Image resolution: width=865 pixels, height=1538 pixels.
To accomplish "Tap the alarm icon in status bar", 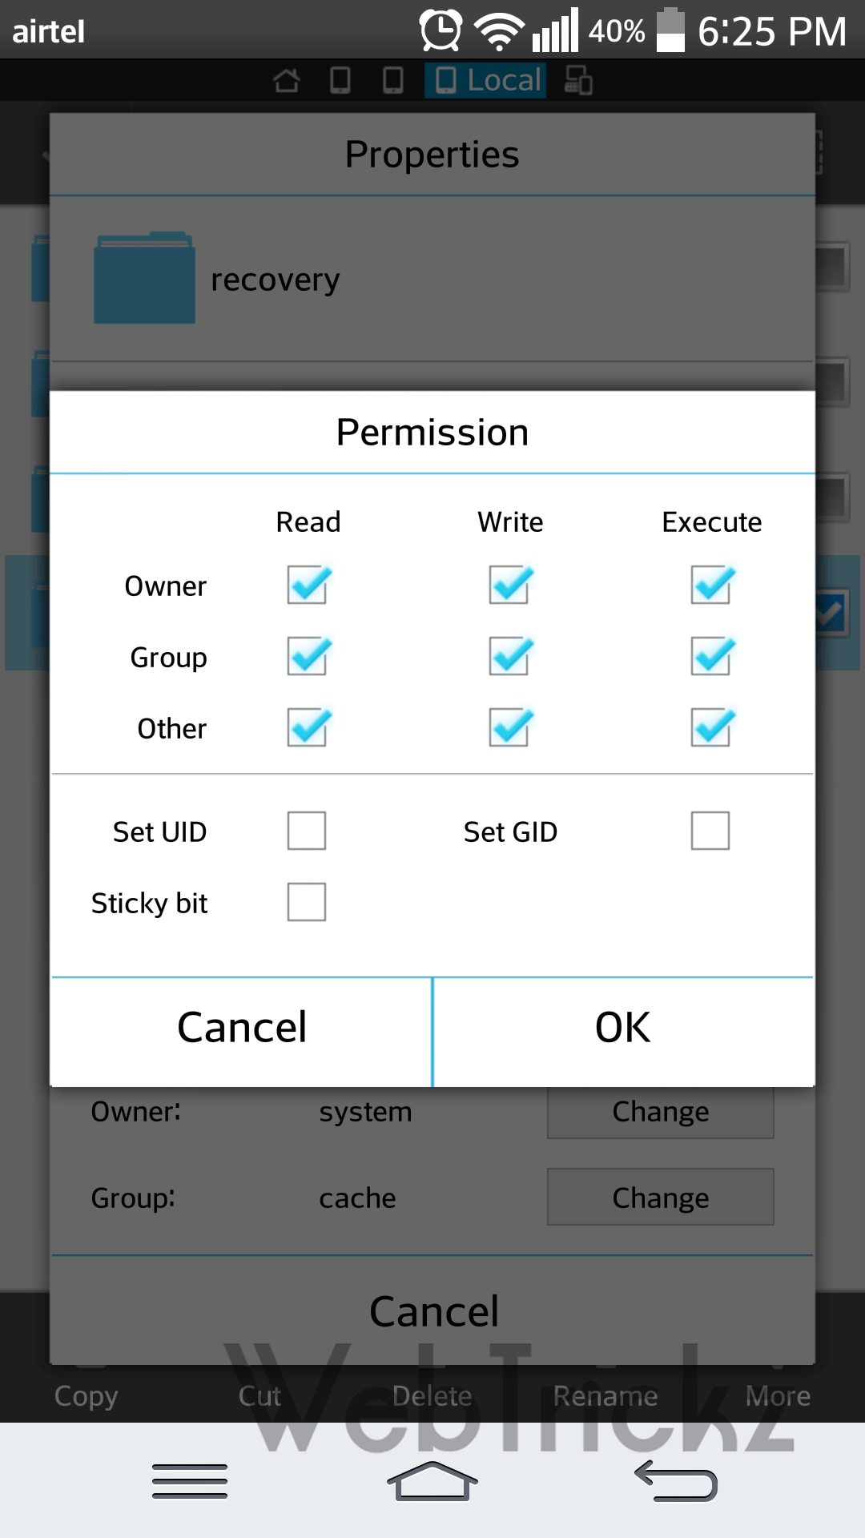I will 441,30.
